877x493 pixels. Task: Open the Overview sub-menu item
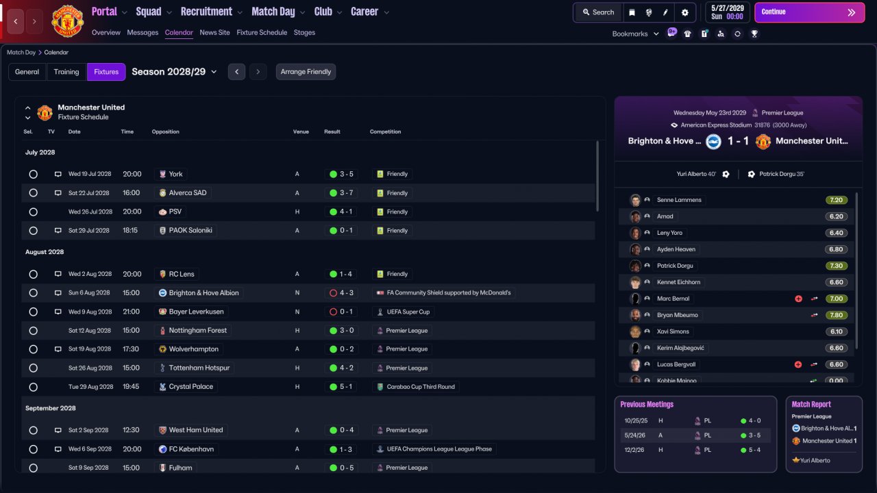106,32
